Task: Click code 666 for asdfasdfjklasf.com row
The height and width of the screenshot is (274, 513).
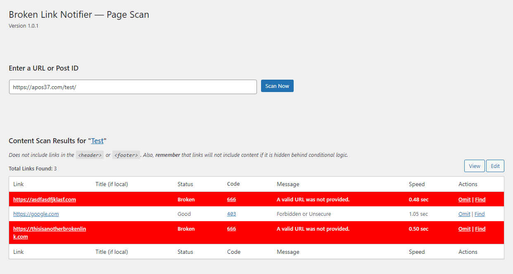Action: [231, 199]
